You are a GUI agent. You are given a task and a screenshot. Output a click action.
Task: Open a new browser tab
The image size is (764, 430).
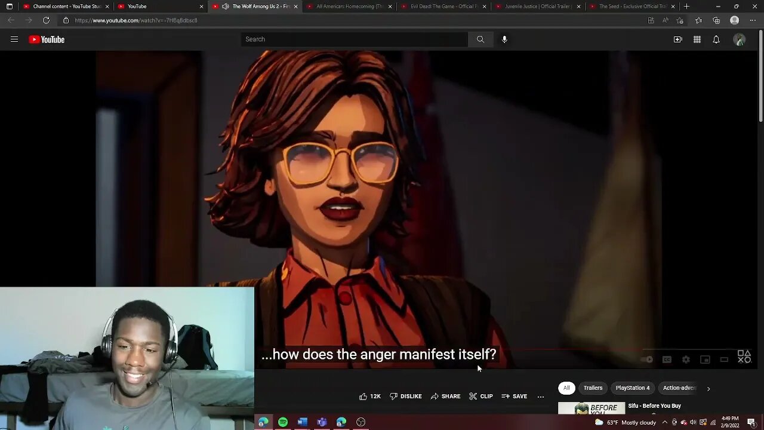(686, 7)
